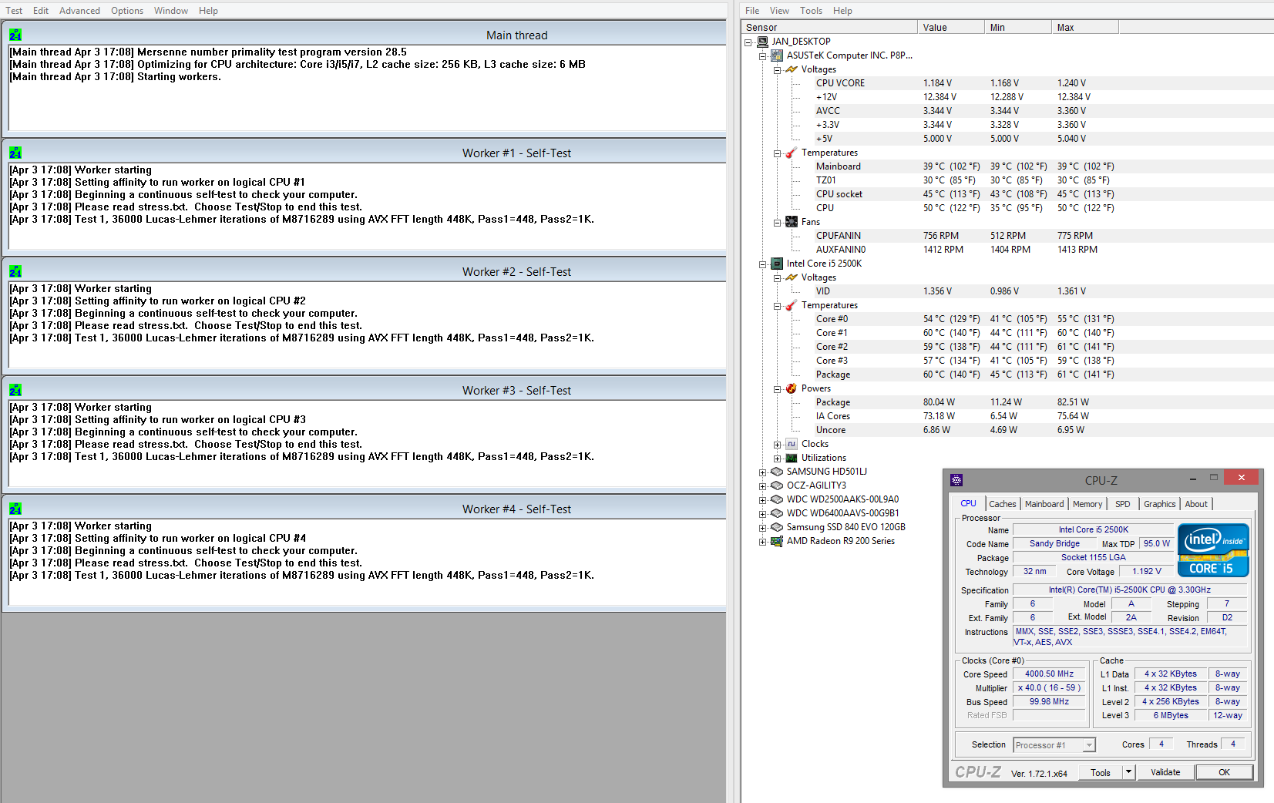Expand the Utilizations node
This screenshot has width=1274, height=803.
pos(777,458)
